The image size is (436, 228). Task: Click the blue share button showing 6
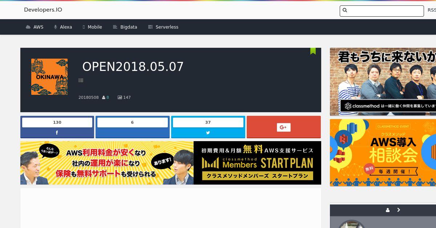[133, 127]
